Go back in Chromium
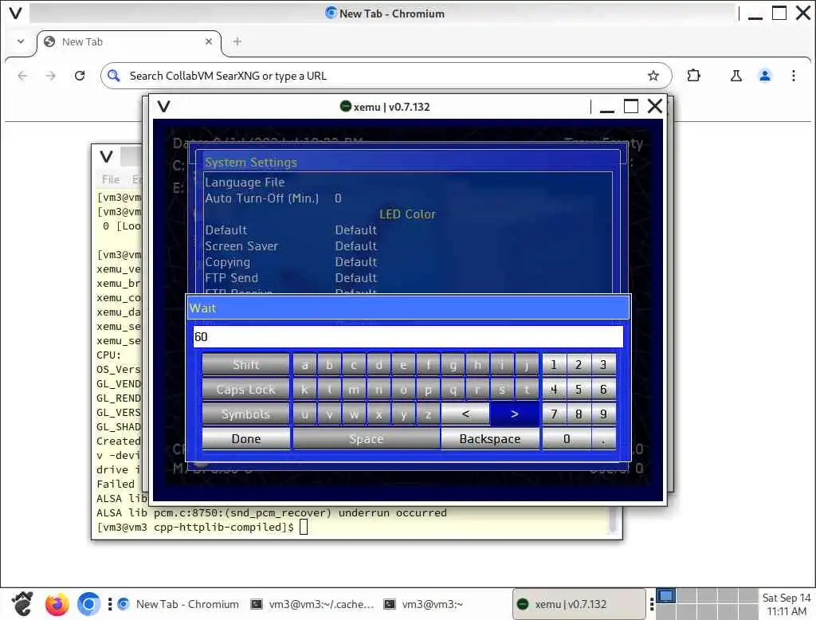Screen dimensions: 816x620 tap(22, 76)
